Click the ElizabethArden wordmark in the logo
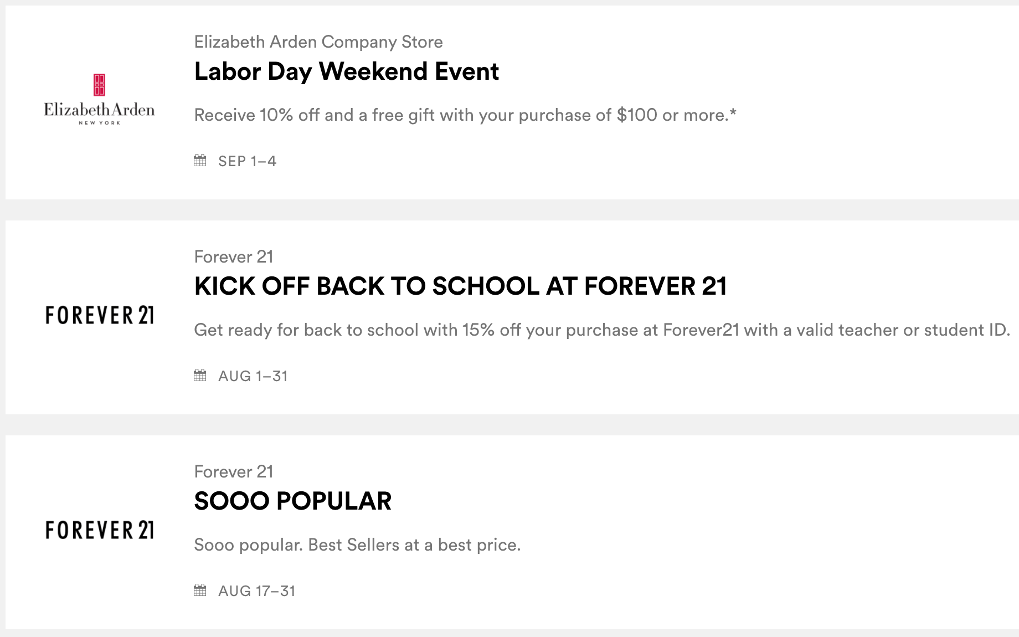The width and height of the screenshot is (1019, 637). pyautogui.click(x=99, y=110)
